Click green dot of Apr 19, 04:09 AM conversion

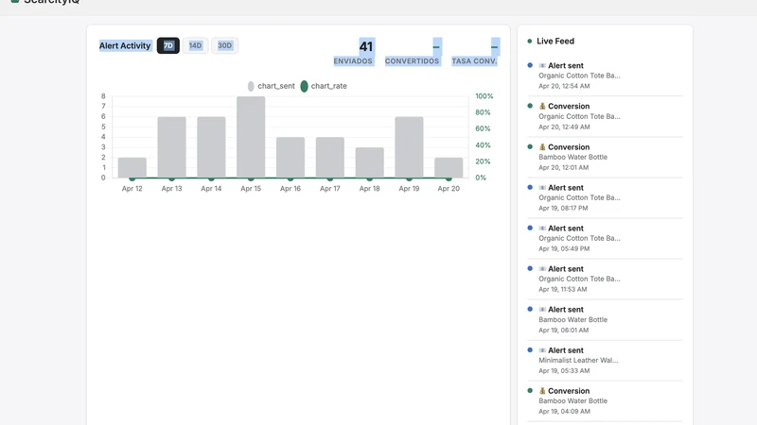click(x=530, y=390)
